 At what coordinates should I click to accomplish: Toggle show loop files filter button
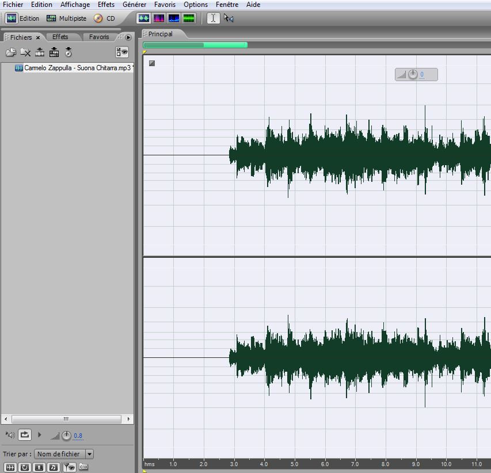pyautogui.click(x=25, y=467)
